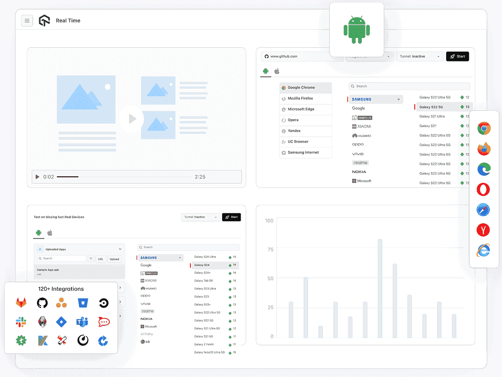Click the upload icon beside Uploaded Apps

pyautogui.click(x=40, y=249)
